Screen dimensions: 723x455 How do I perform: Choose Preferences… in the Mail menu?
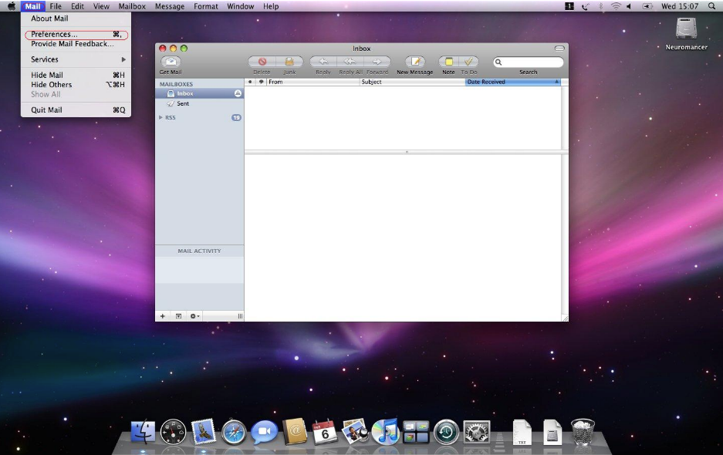point(76,34)
